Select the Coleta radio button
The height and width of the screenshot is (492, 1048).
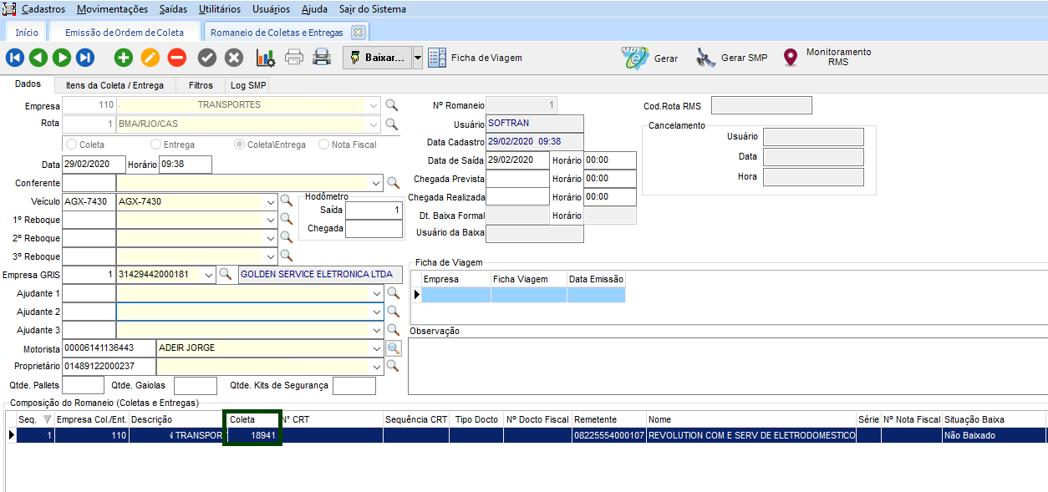73,145
